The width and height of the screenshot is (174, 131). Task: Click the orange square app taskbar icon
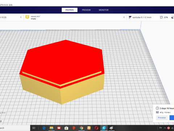89,128
